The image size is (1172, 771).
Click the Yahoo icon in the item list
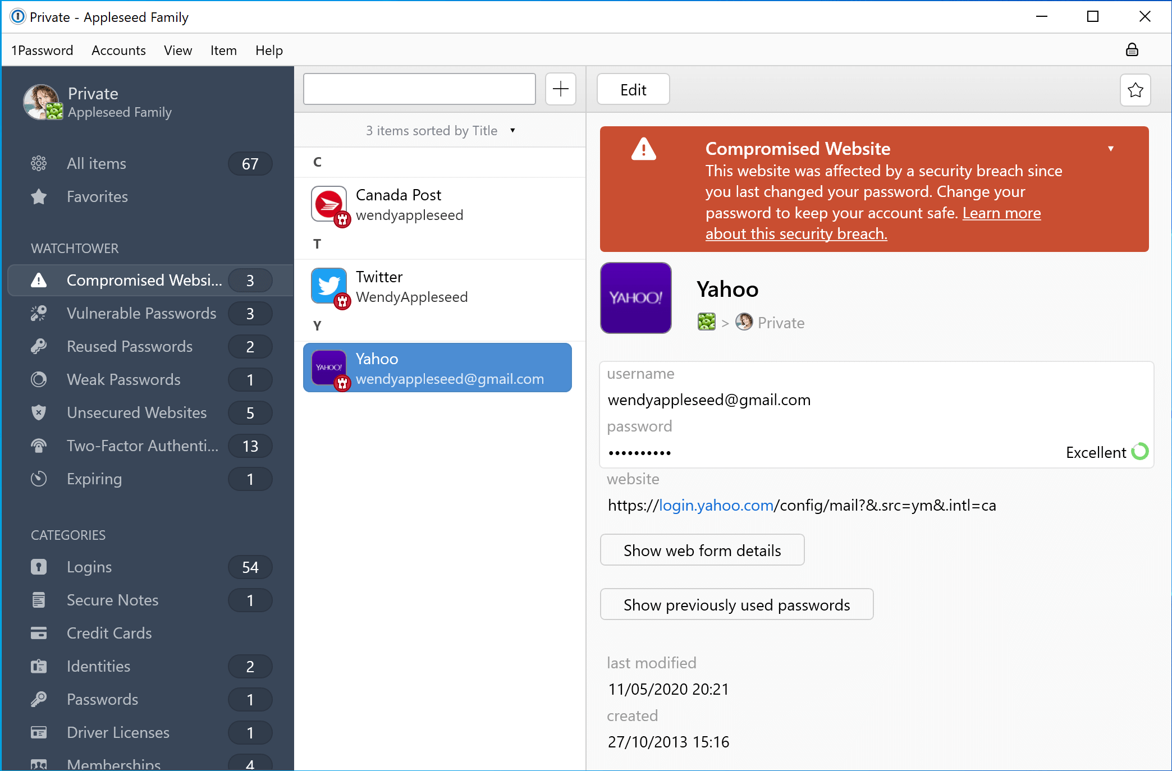[x=329, y=368]
